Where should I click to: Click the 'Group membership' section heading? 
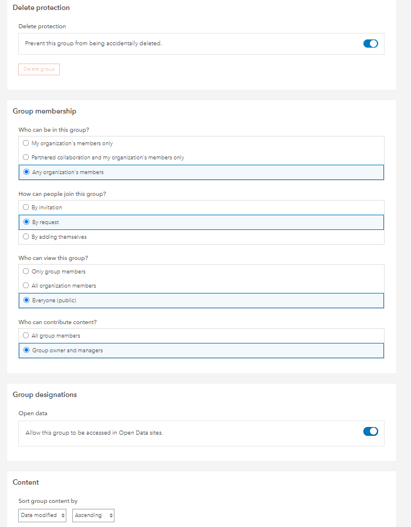(45, 111)
